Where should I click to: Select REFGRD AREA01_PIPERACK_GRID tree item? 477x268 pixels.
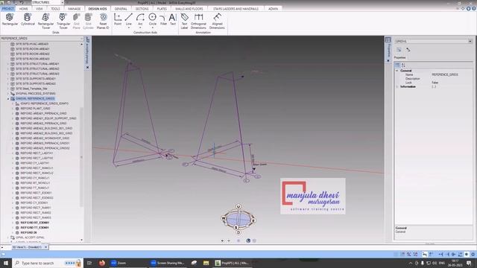click(43, 113)
